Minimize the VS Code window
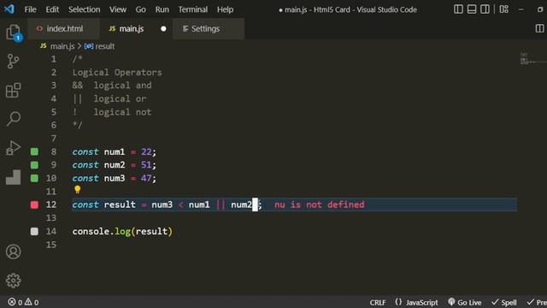 click(x=521, y=9)
